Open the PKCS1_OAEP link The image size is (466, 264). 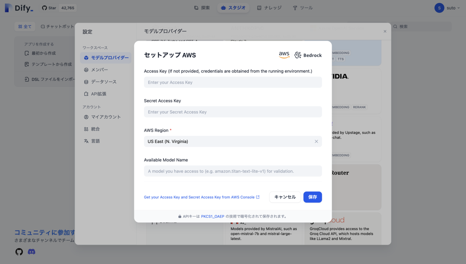[212, 216]
